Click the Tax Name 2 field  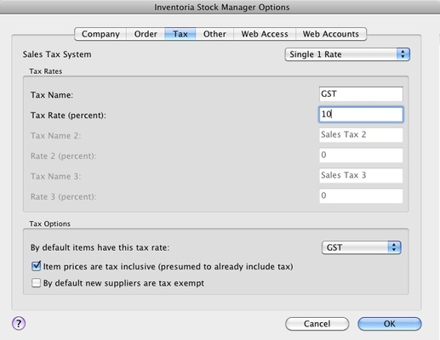[361, 135]
